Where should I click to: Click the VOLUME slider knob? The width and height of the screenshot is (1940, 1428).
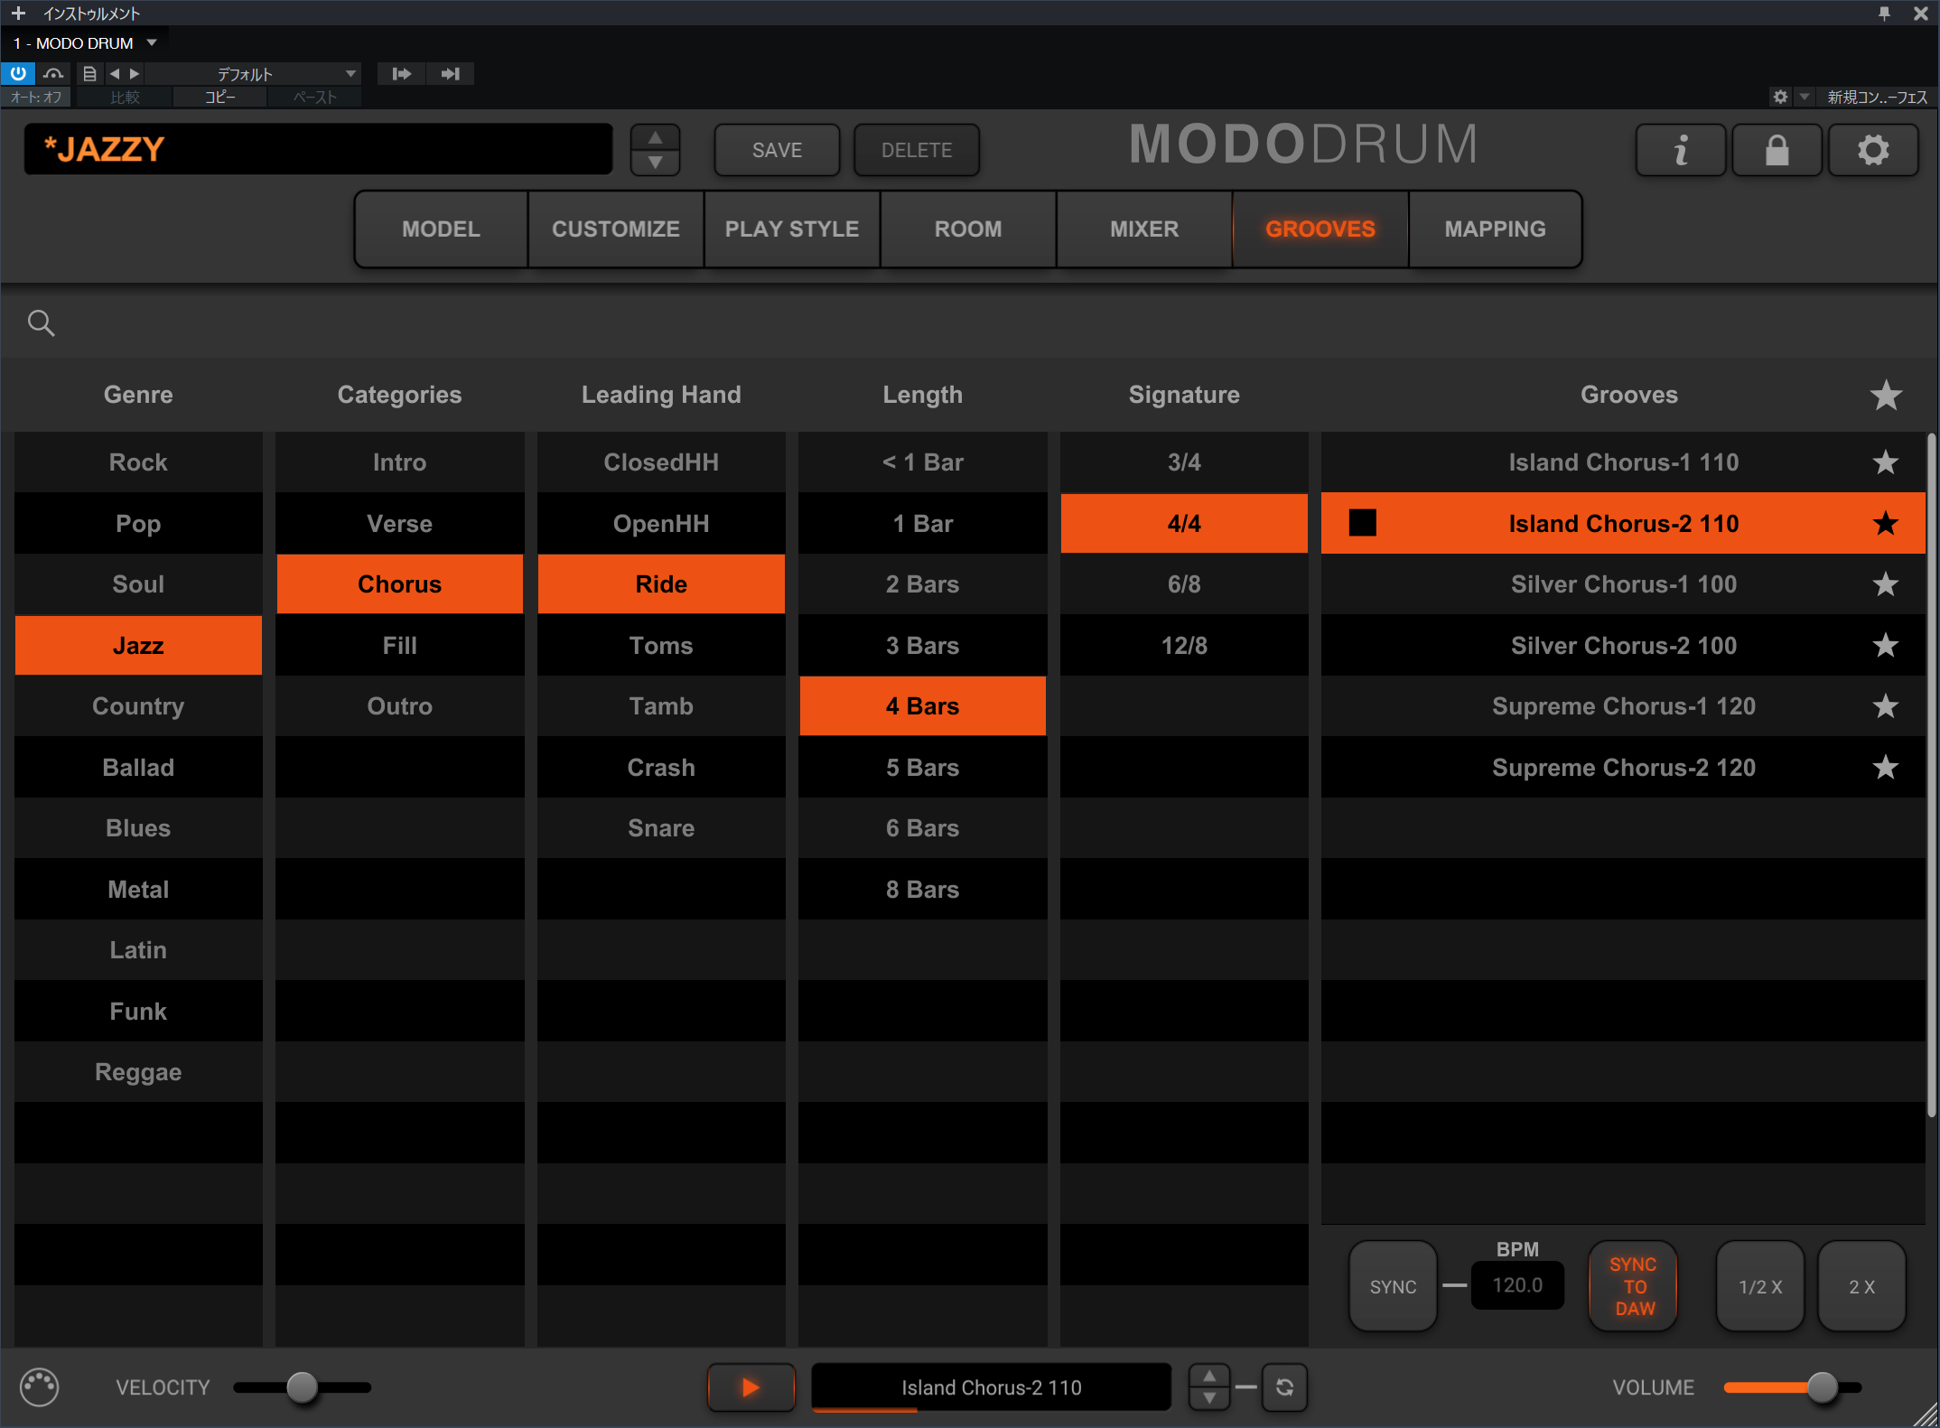click(1823, 1386)
